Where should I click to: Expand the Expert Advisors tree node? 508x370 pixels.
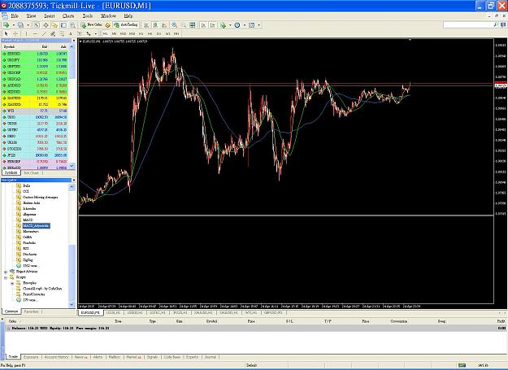click(6, 272)
